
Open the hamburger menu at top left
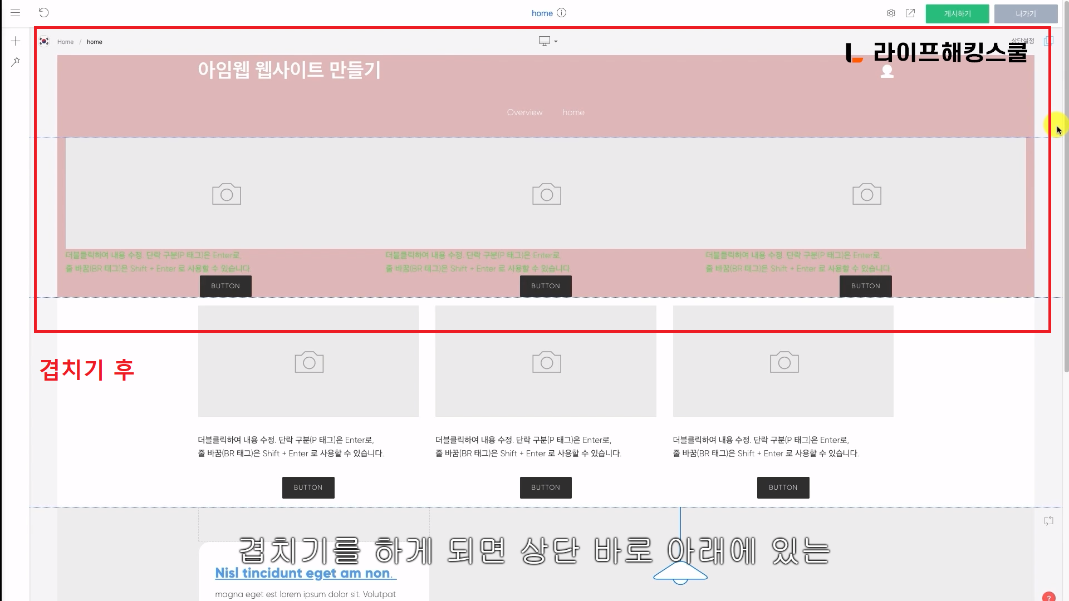15,13
